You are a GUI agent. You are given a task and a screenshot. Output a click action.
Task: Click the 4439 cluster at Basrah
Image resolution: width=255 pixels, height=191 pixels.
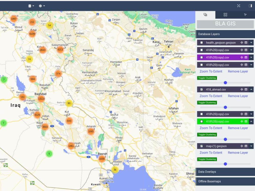click(x=102, y=159)
